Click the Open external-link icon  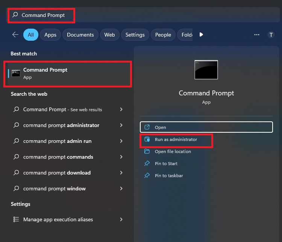coord(147,127)
